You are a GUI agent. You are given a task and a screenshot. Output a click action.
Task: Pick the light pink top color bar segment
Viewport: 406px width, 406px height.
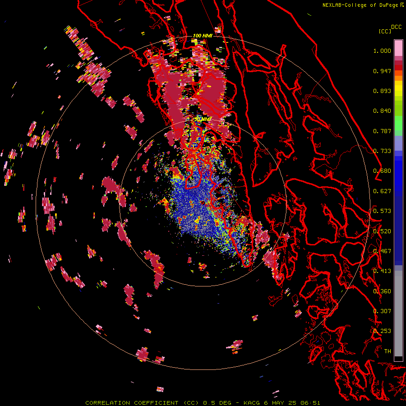coord(398,48)
